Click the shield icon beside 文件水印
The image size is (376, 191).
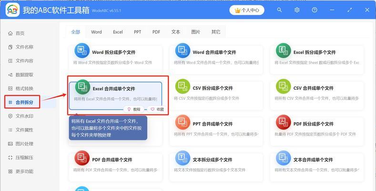coord(10,117)
